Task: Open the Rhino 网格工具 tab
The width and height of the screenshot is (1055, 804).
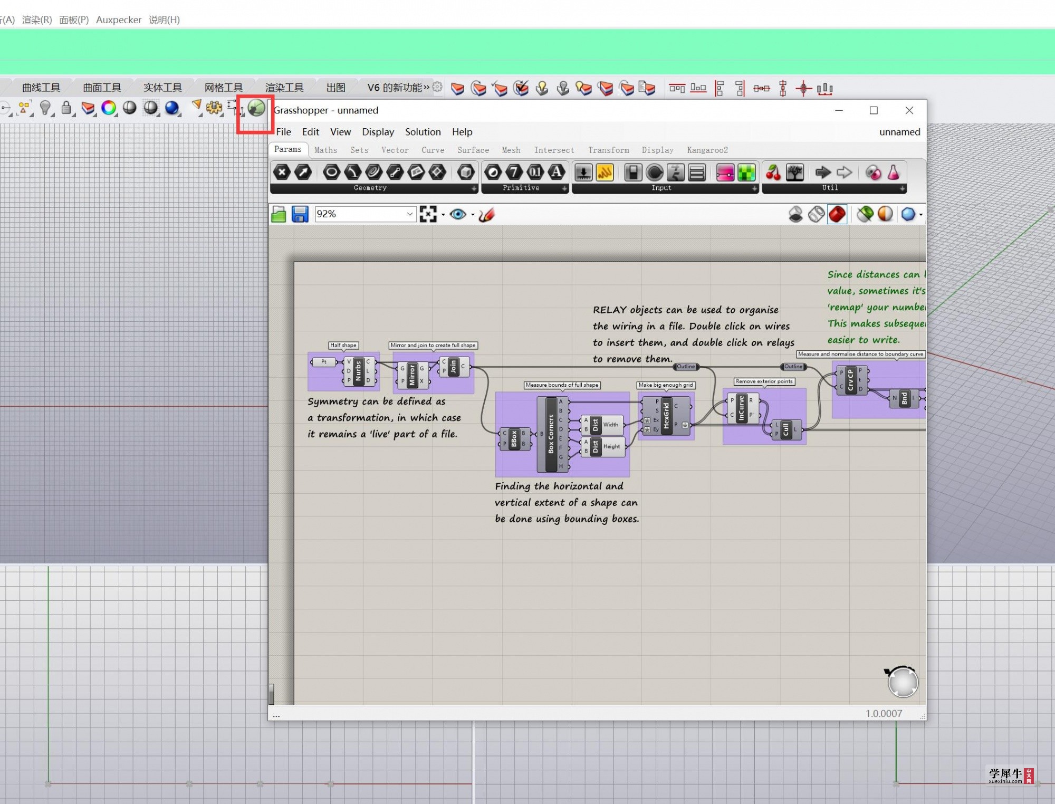Action: (x=224, y=88)
